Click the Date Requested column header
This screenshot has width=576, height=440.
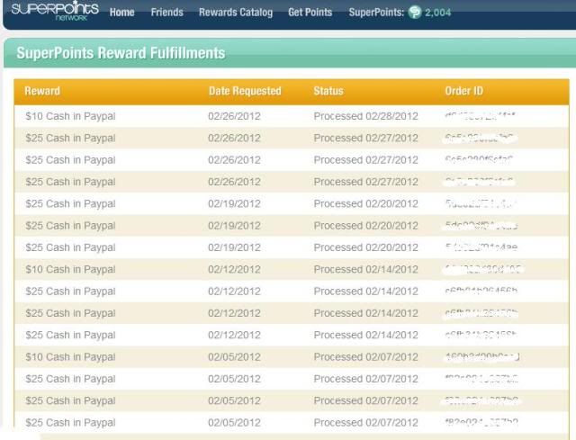245,91
